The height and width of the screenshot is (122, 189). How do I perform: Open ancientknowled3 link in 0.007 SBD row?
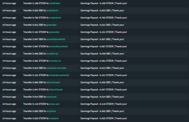tap(56, 39)
